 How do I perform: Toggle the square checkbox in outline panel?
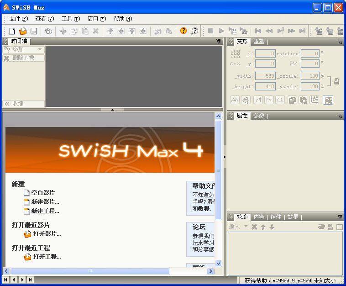340,227
